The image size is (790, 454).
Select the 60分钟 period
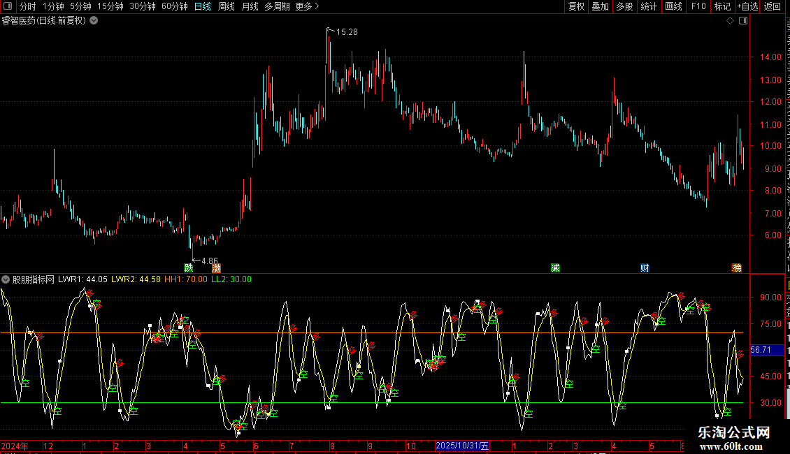pos(175,6)
